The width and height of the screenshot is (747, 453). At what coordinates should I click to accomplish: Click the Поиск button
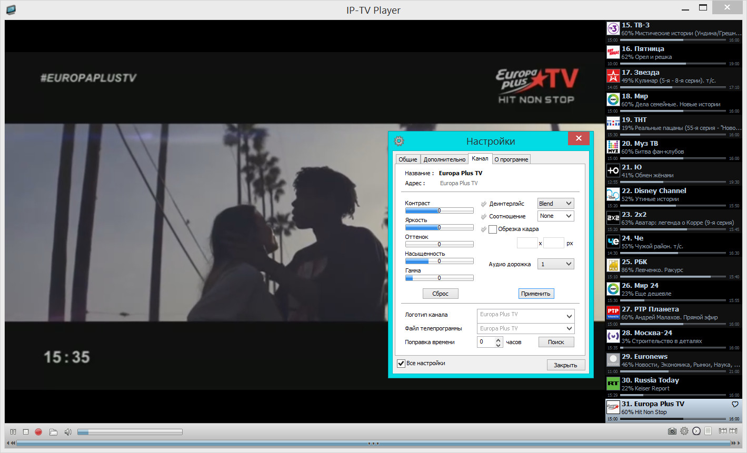(x=556, y=342)
